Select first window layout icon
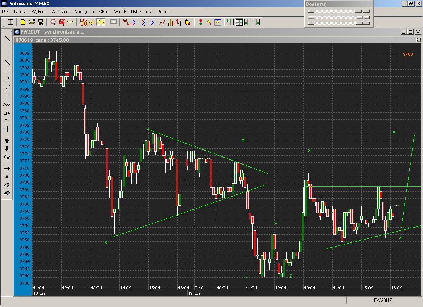This screenshot has height=307, width=423. tap(231, 22)
